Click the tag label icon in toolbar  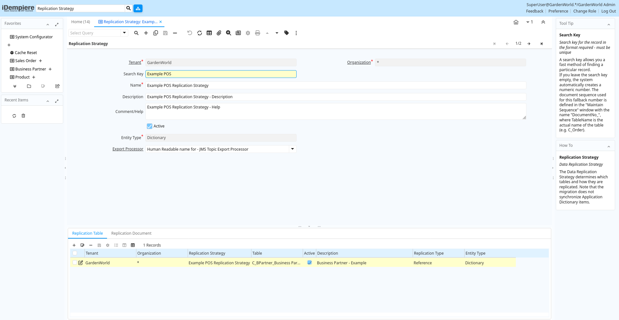point(286,33)
